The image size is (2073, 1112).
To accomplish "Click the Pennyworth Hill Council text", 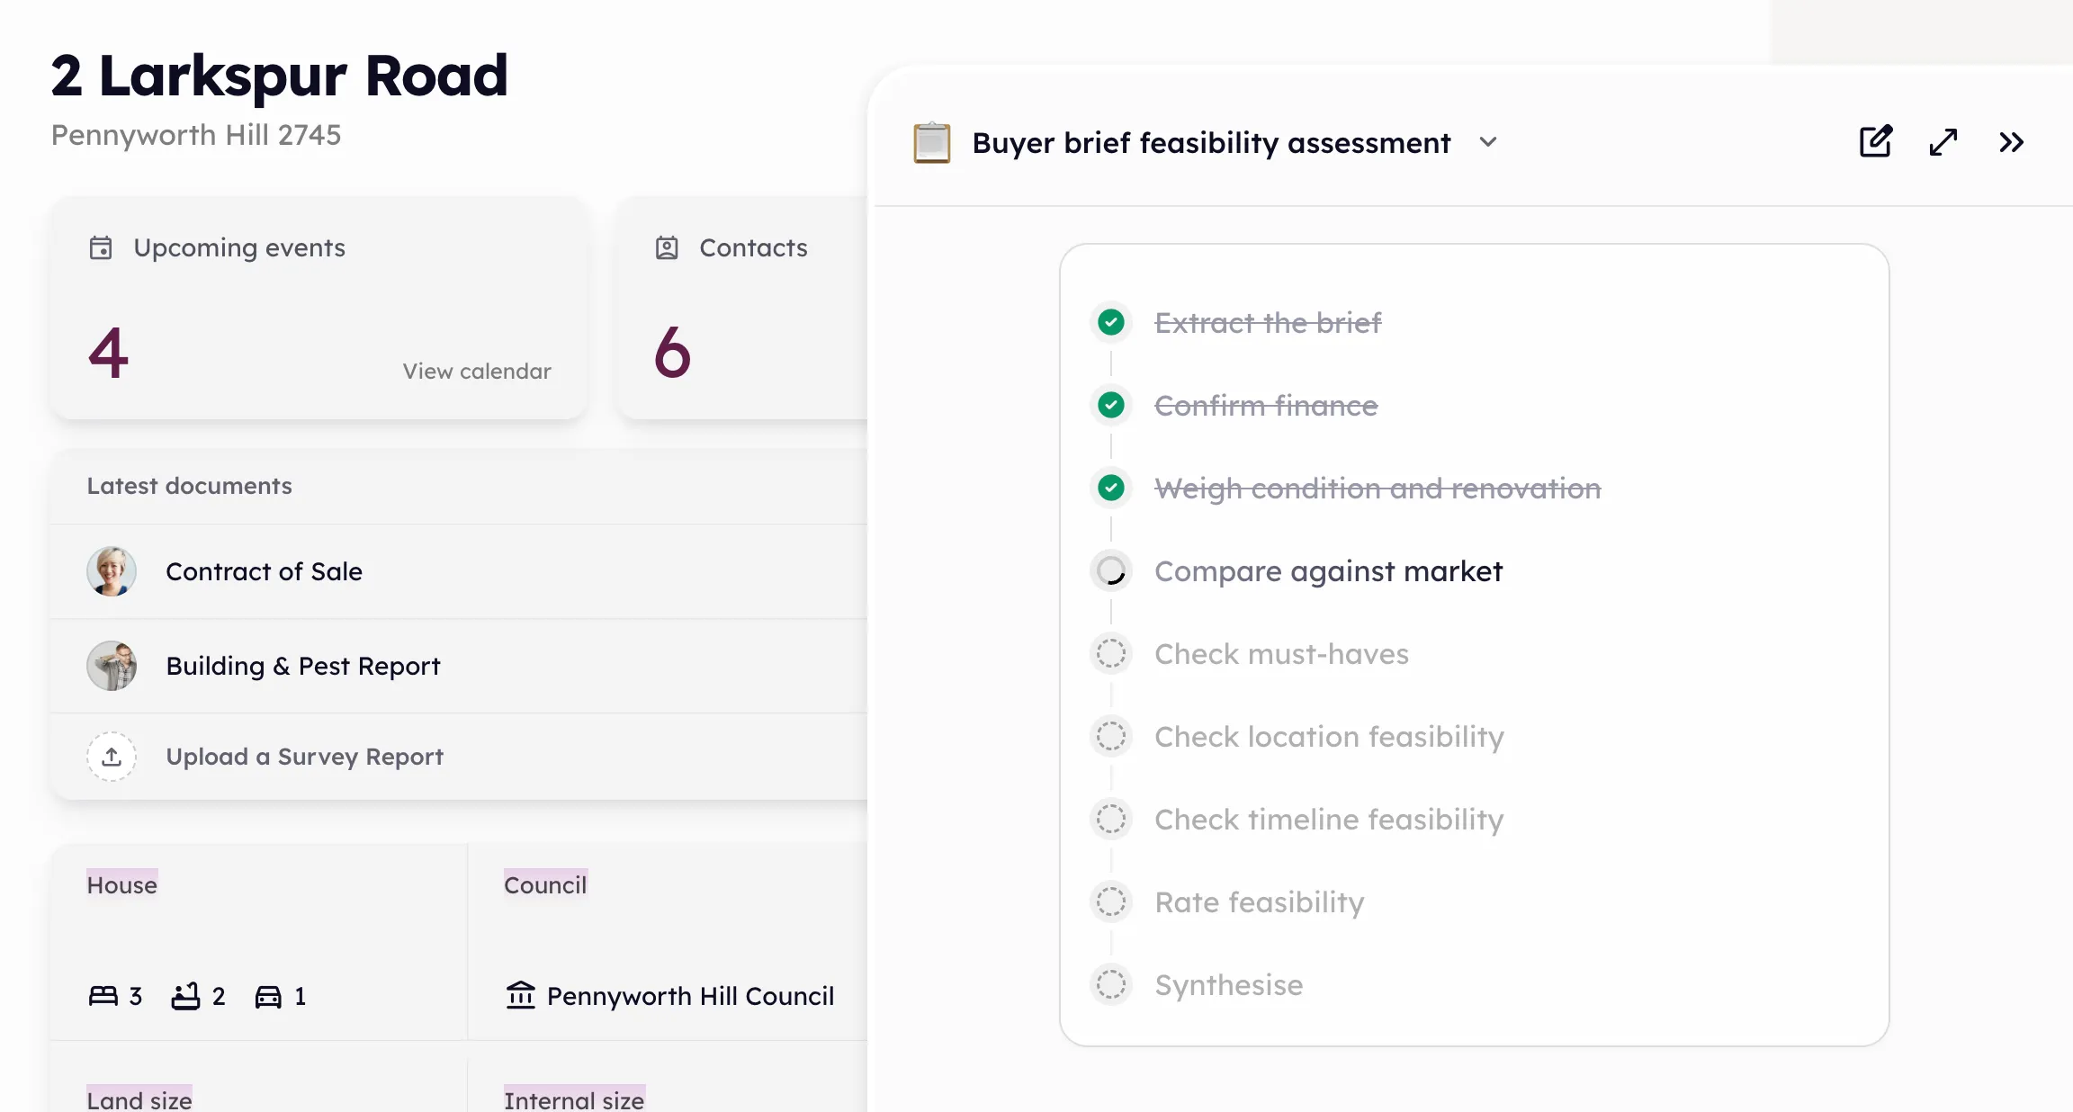I will (690, 996).
